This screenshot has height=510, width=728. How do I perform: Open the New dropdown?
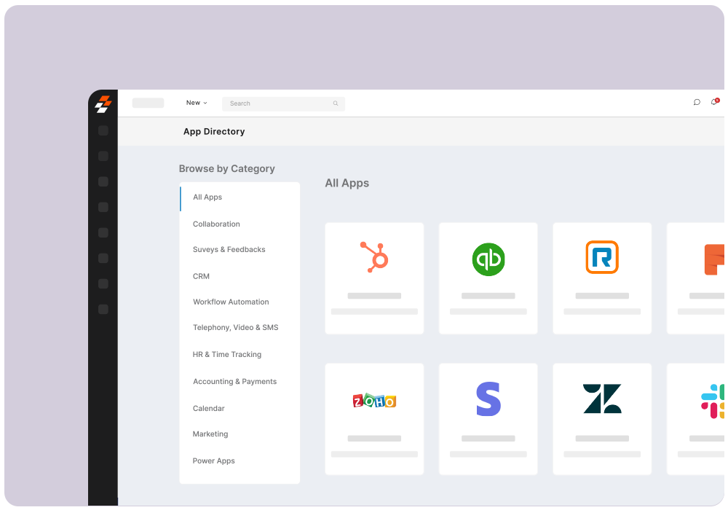196,103
